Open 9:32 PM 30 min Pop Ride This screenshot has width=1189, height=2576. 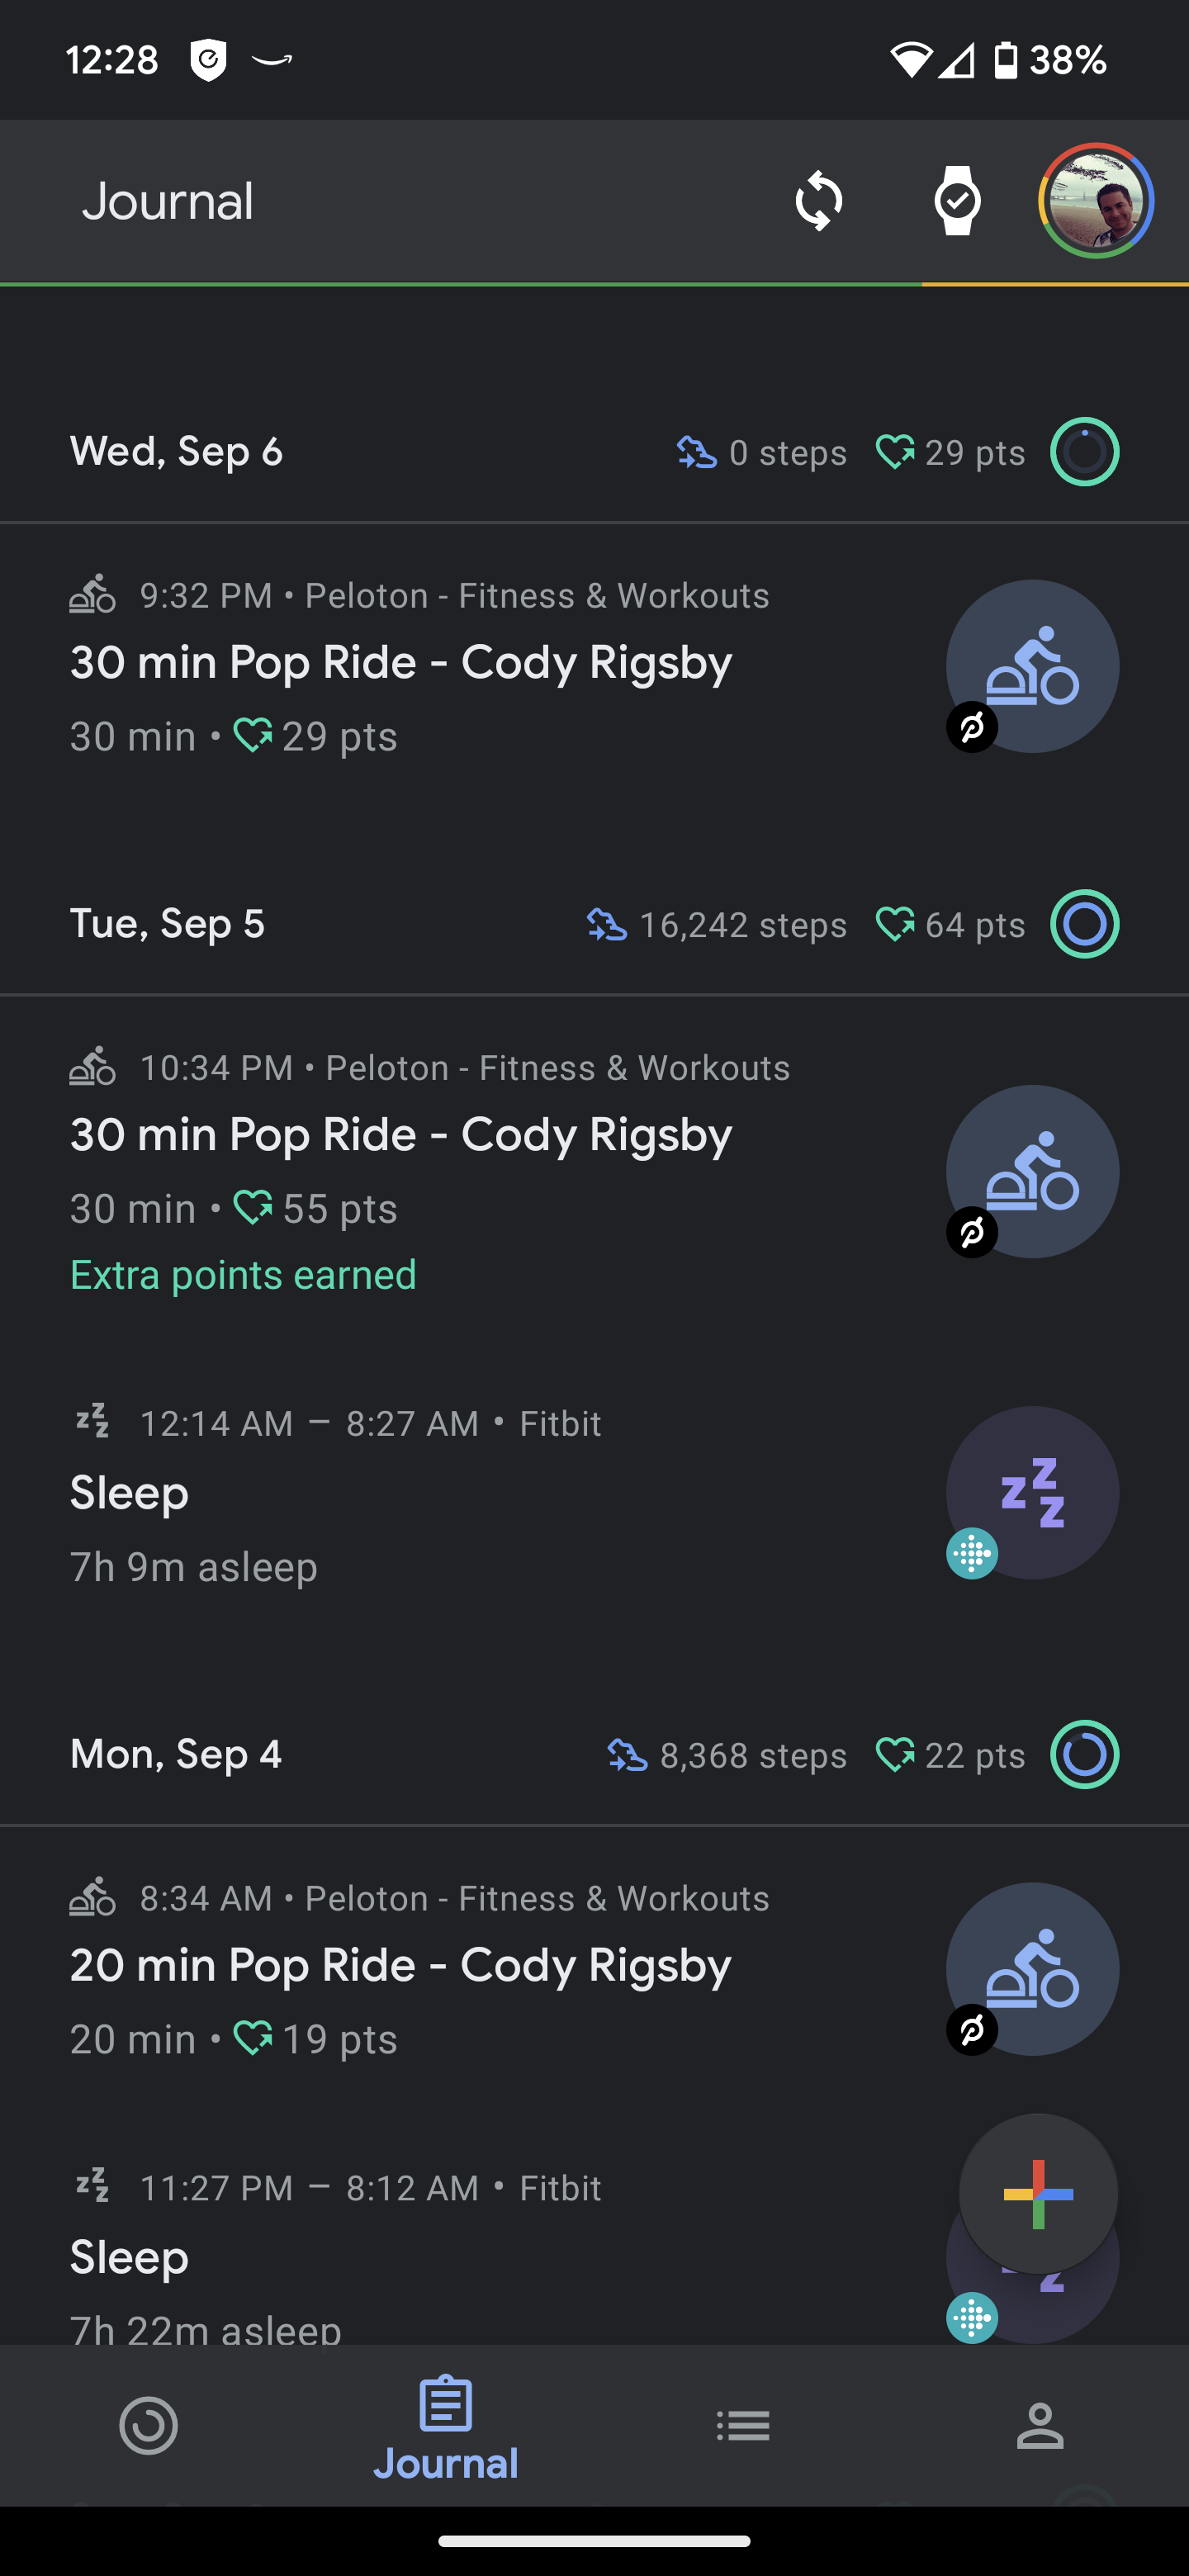[401, 664]
